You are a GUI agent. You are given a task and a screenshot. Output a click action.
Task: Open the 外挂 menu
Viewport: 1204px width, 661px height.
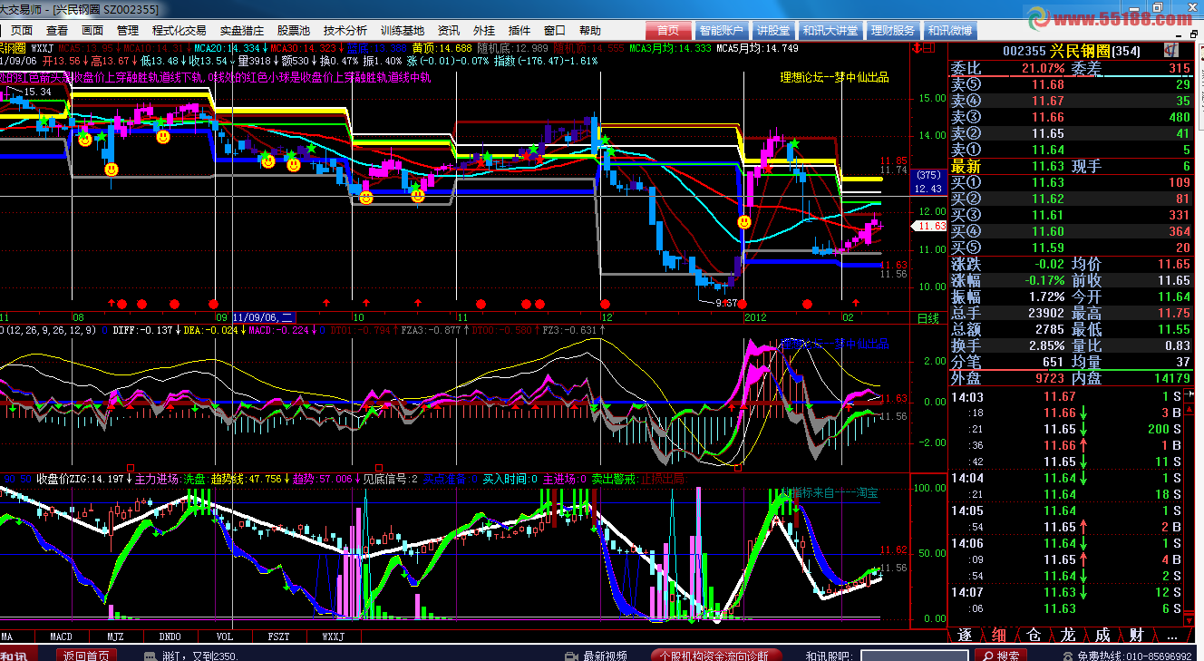tap(484, 30)
